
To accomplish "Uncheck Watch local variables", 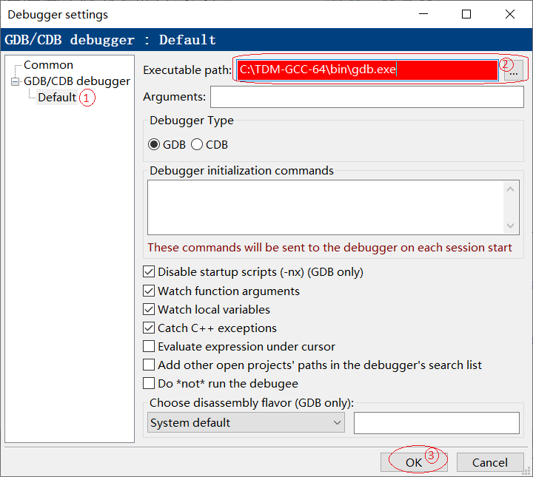I will [149, 309].
